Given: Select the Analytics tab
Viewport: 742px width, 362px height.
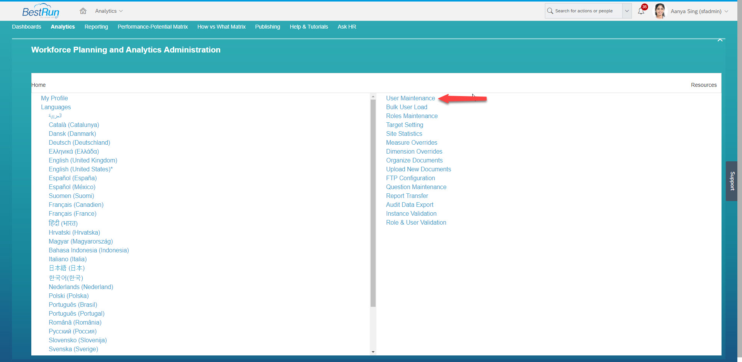Looking at the screenshot, I should point(63,27).
